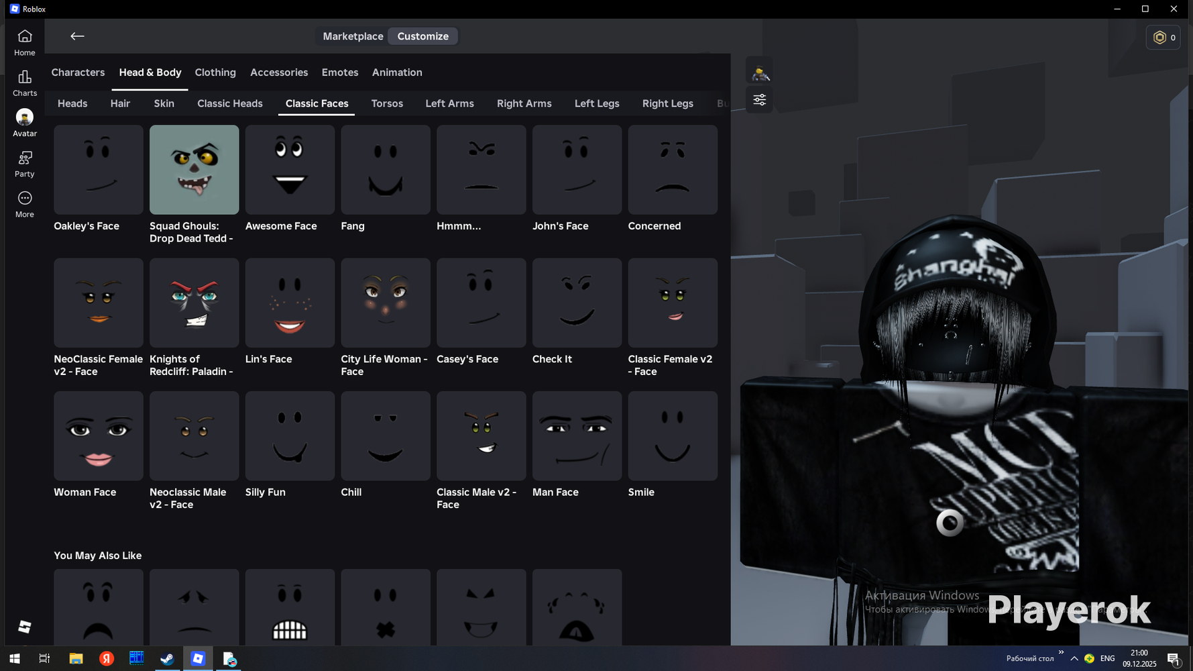Equip Casey's Face thumbnail
Image resolution: width=1193 pixels, height=671 pixels.
point(481,303)
